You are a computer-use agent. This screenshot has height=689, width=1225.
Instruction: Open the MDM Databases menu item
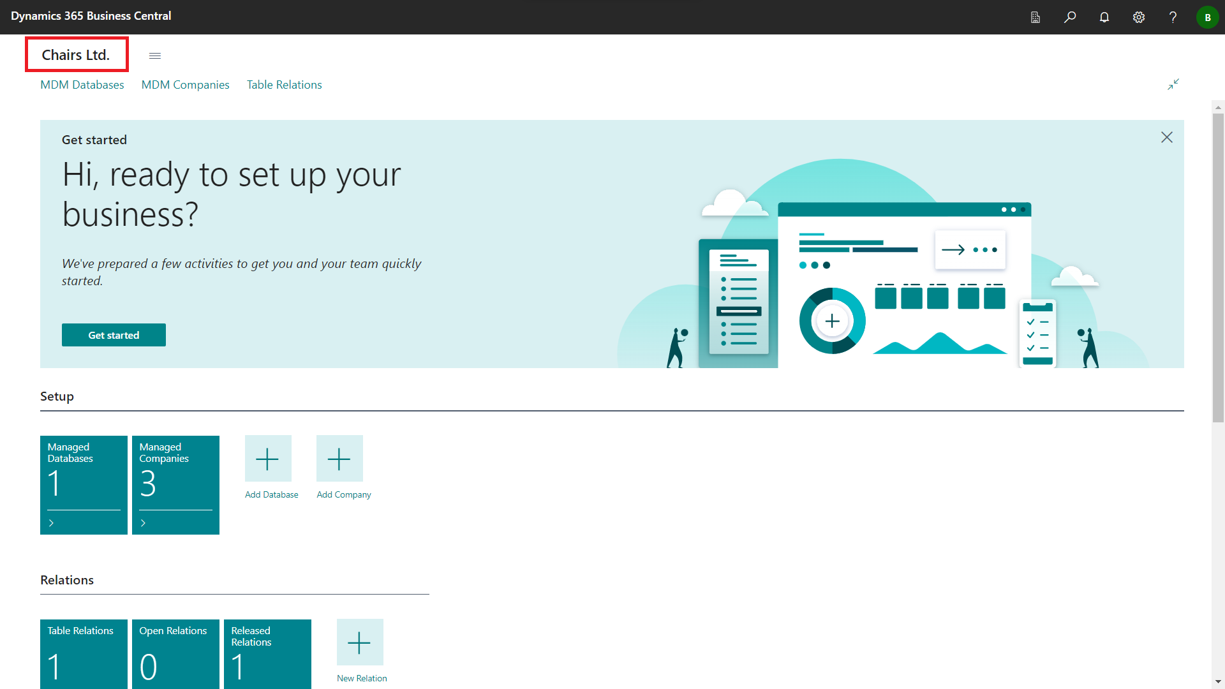pyautogui.click(x=82, y=85)
